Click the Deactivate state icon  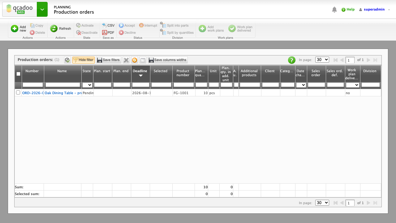click(79, 33)
